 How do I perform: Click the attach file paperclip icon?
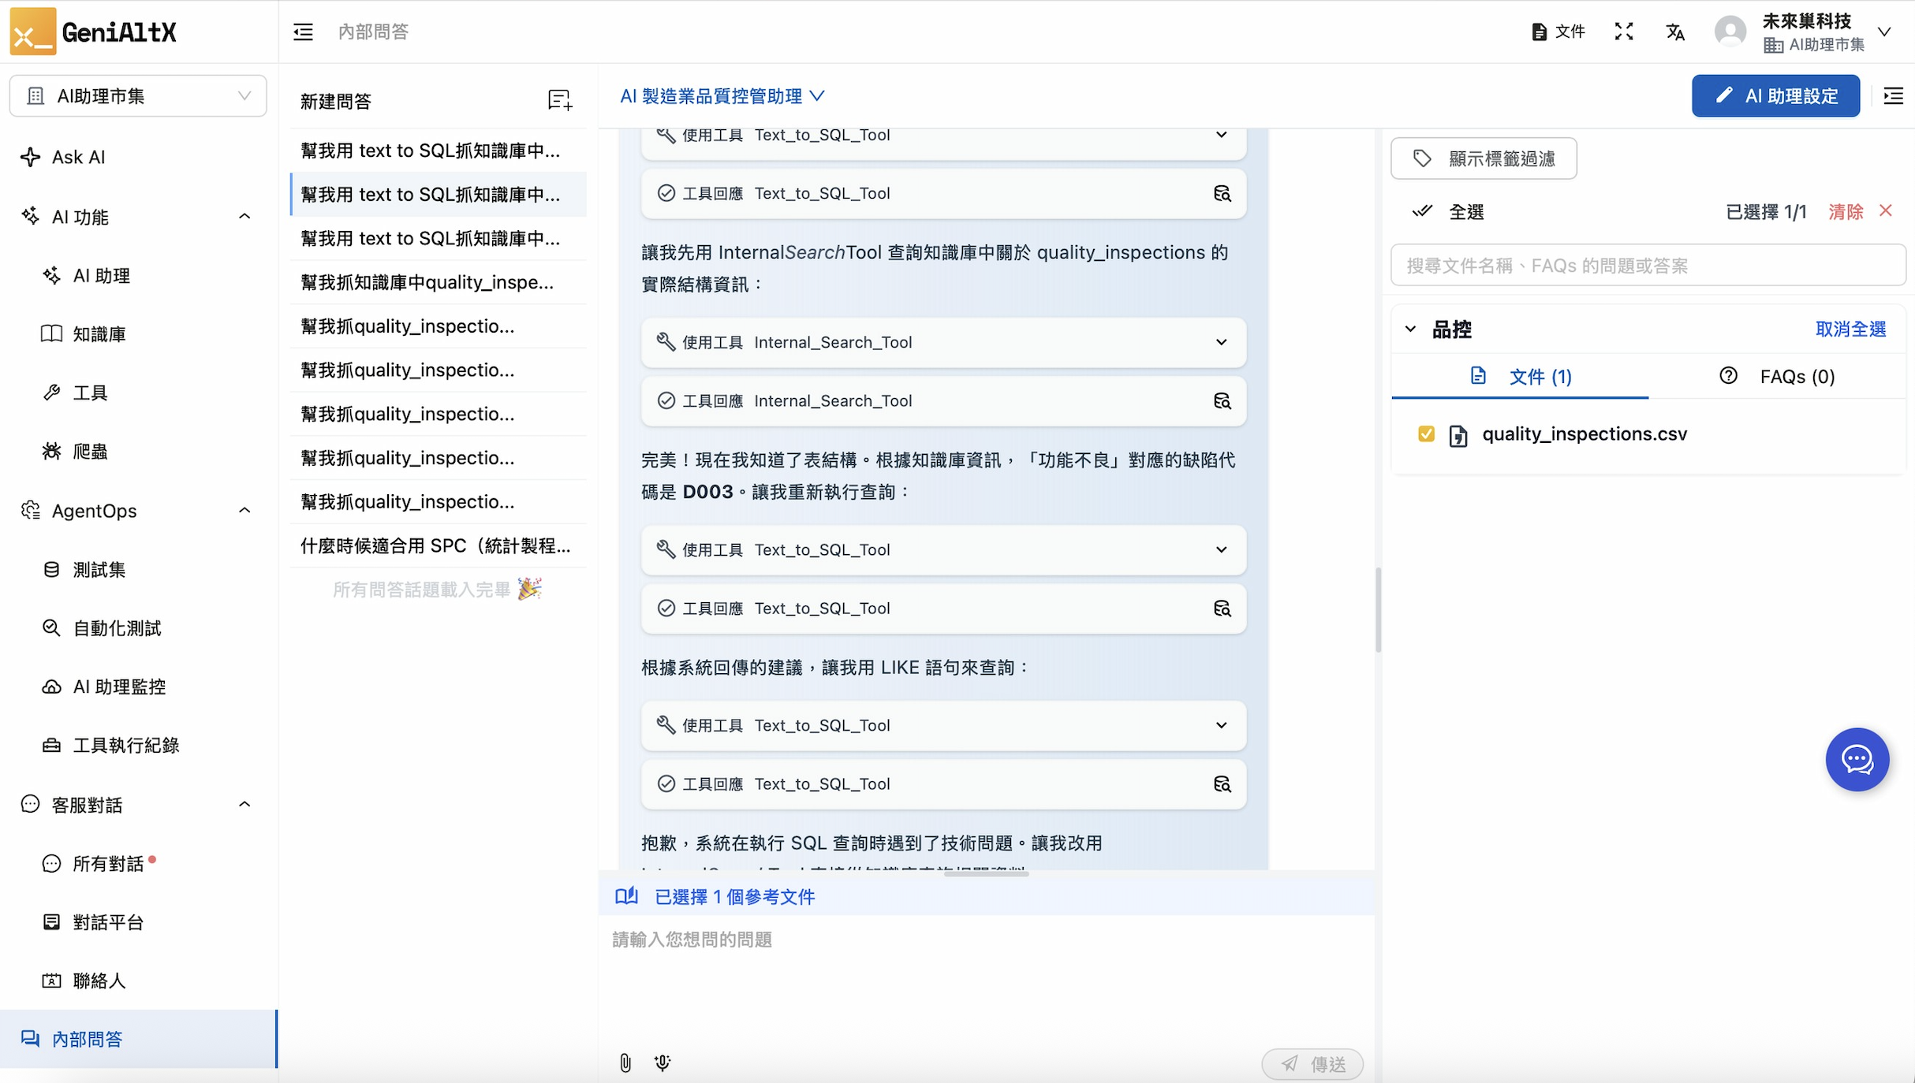(625, 1063)
